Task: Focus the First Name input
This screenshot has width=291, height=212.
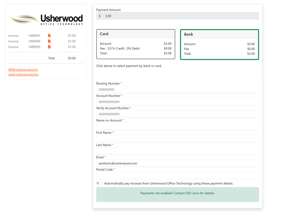Action: tap(177, 139)
